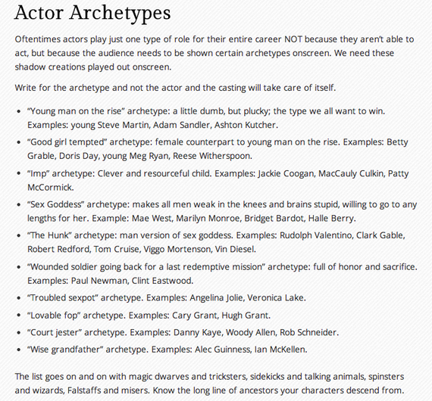Screen dimensions: 432x401
Task: Click the name Reese Witherspoon
Action: click(212, 156)
